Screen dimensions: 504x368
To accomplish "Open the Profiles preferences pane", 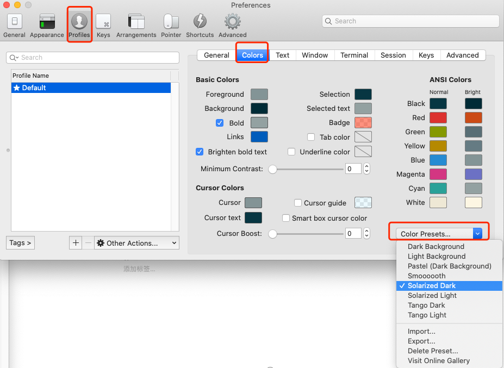I will tap(79, 26).
